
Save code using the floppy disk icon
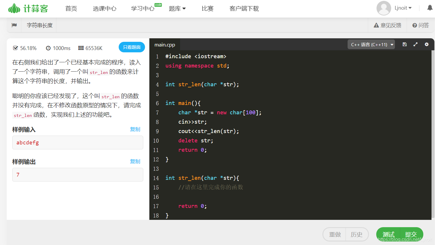404,44
